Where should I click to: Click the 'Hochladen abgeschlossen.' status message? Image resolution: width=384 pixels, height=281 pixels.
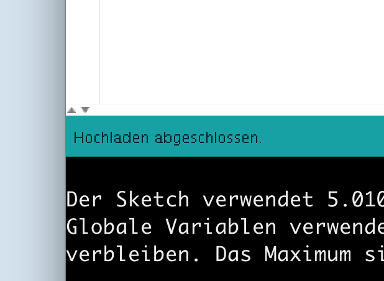coord(168,138)
